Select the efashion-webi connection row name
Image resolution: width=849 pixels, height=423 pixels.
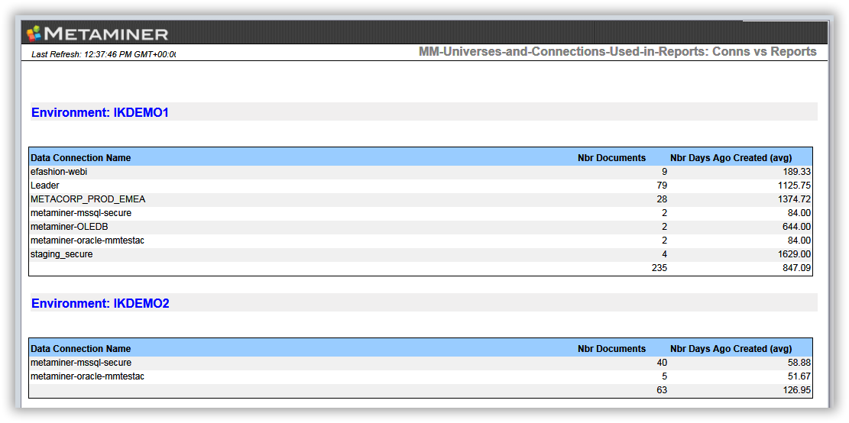59,172
